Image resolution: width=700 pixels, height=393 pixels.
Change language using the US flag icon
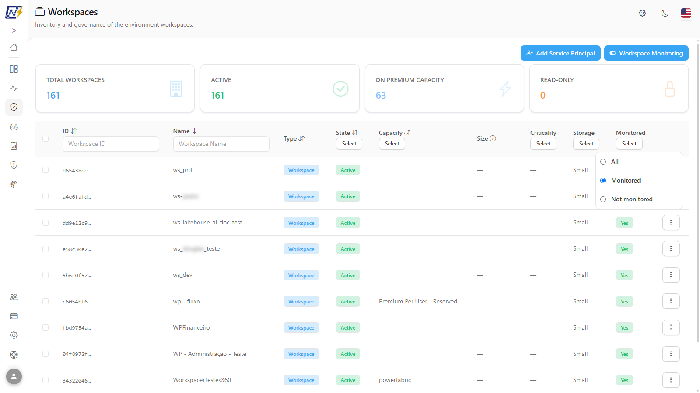[686, 13]
